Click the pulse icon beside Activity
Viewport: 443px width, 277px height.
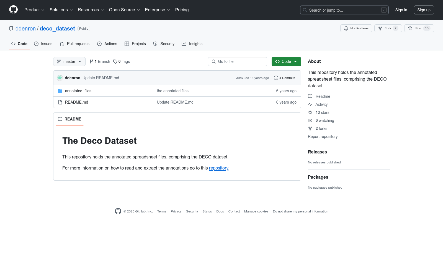pyautogui.click(x=310, y=104)
